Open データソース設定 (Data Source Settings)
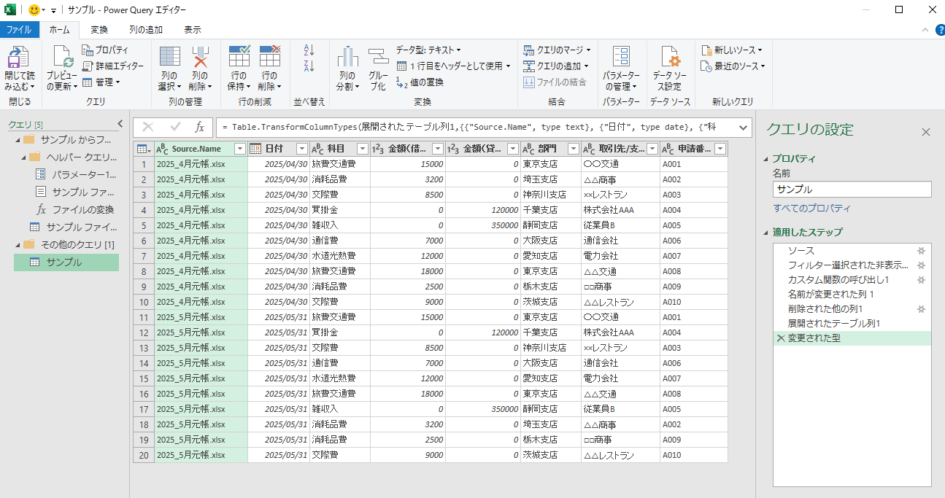Viewport: 945px width, 498px height. click(x=669, y=58)
